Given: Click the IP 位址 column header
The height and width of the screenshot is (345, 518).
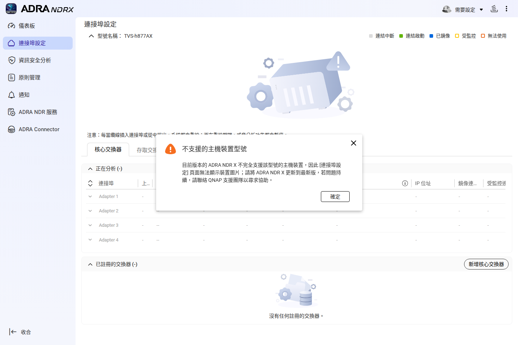Looking at the screenshot, I should [423, 183].
